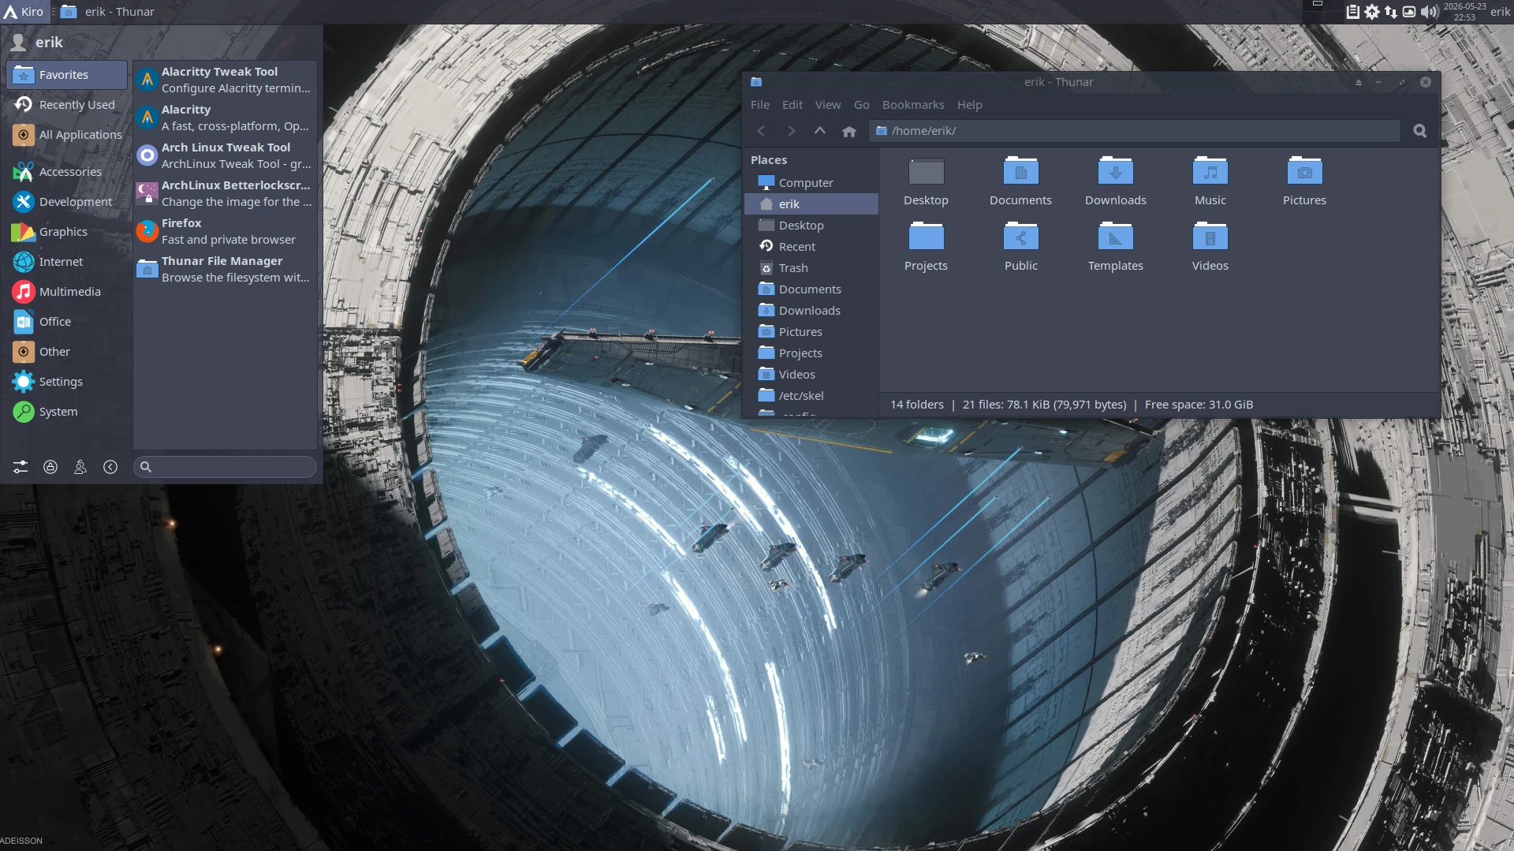
Task: Select the System category
Action: pyautogui.click(x=67, y=412)
